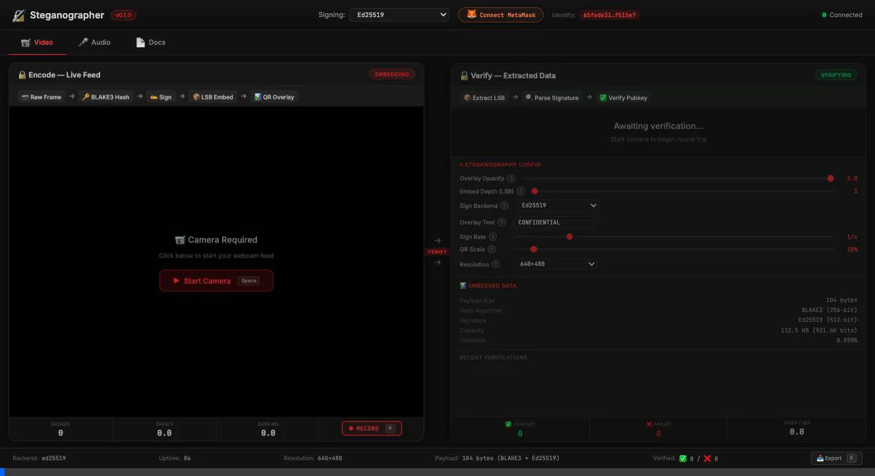
Task: Click the Embed Depth slider handle
Action: [x=534, y=192]
